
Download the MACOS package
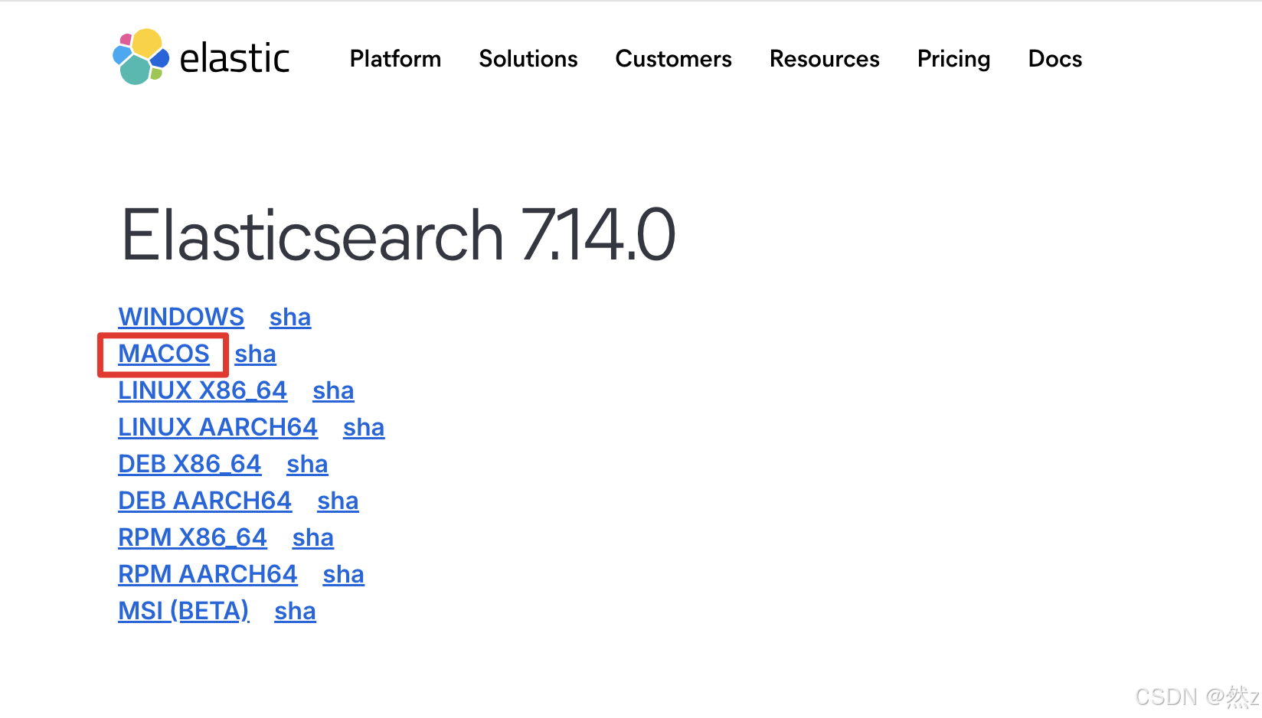164,354
